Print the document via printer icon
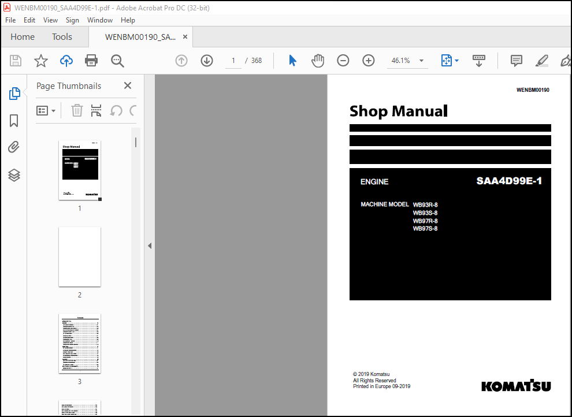 [91, 61]
